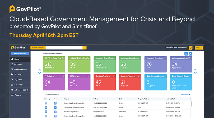Click Form icon for CorDT-2020-00543 row
Screen dimensions: 214x118
55,108
